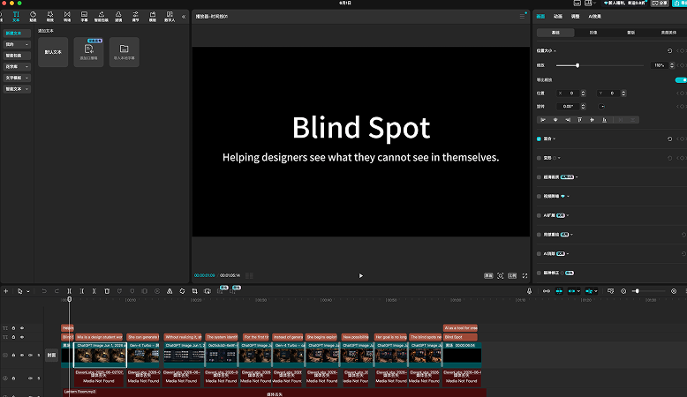Click the fullscreen icon in the player
This screenshot has height=397, width=687.
click(525, 276)
